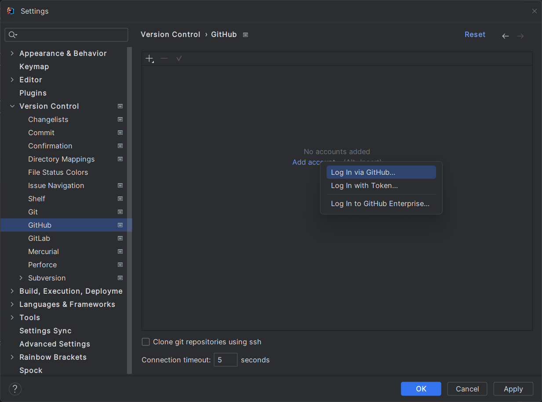The image size is (542, 402).
Task: Click the search magnifier icon
Action: [x=12, y=35]
